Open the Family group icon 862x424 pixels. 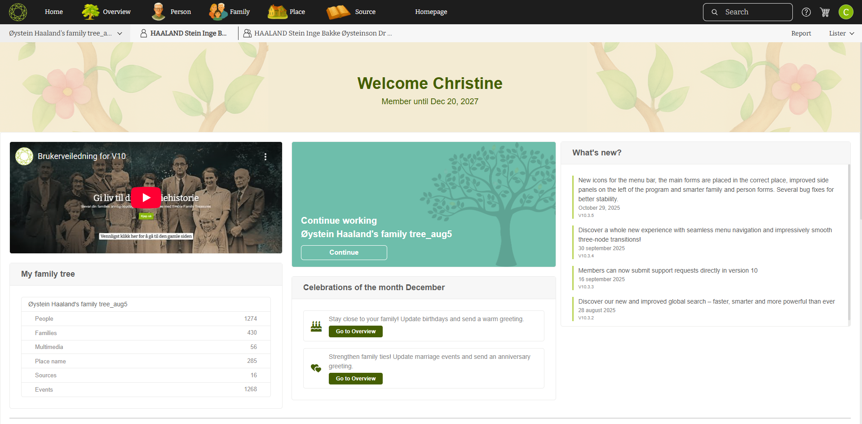218,12
